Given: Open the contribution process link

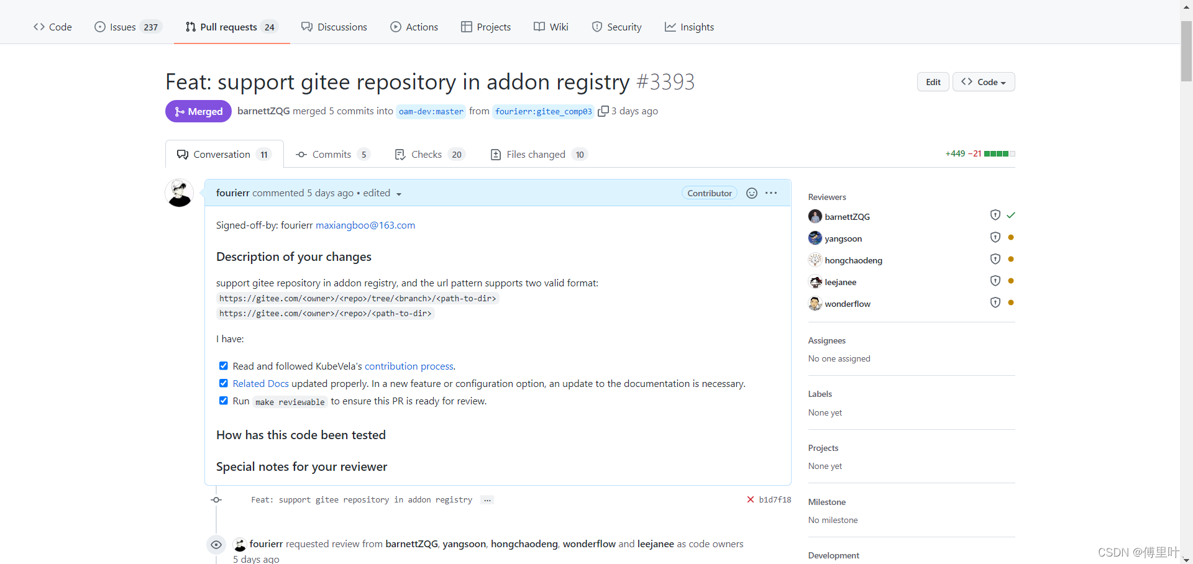Looking at the screenshot, I should 409,366.
